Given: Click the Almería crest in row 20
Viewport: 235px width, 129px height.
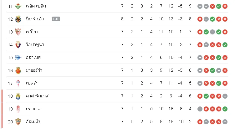Looking at the screenshot, I should coord(18,122).
